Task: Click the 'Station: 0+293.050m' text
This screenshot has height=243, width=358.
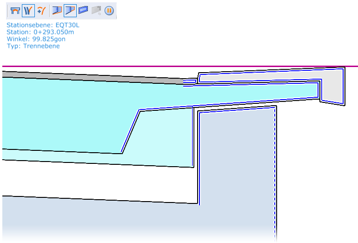Action: 40,32
